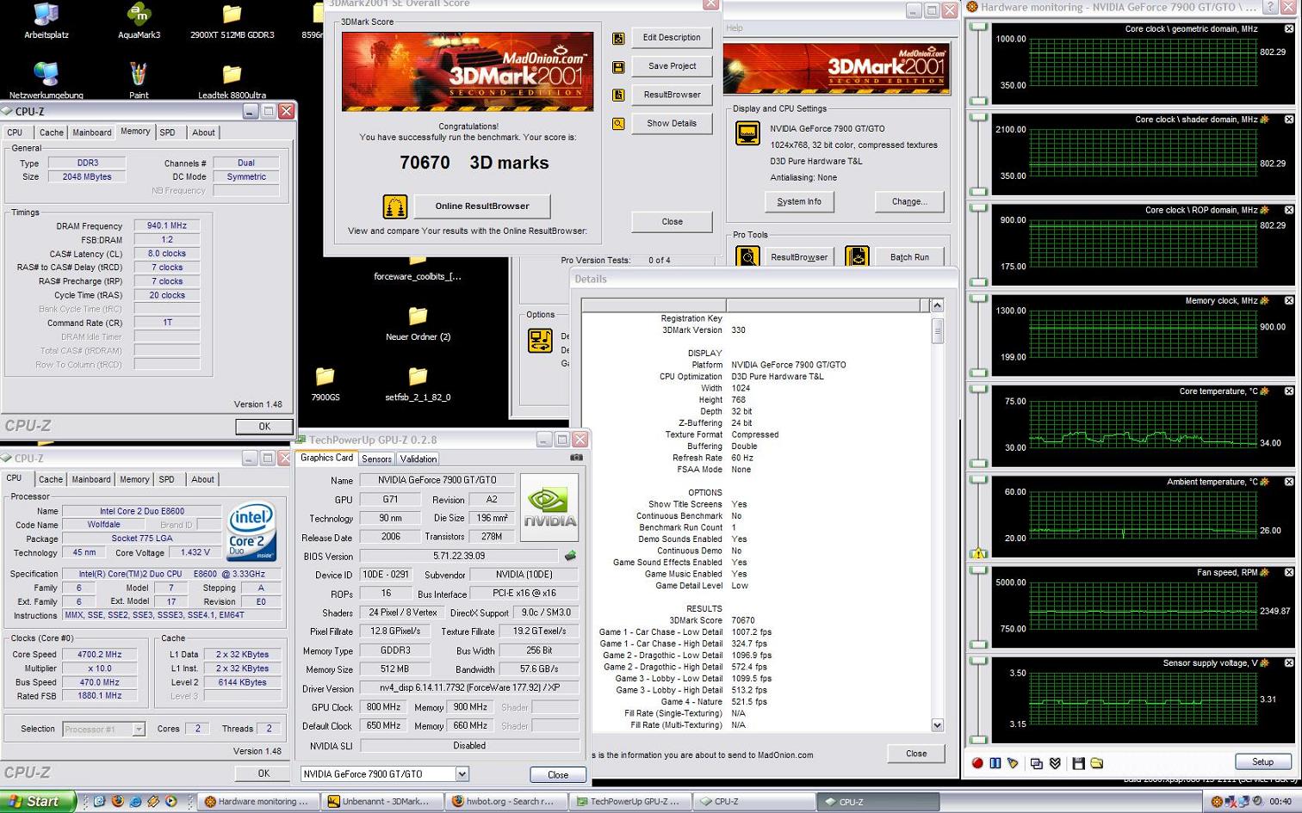
Task: Close the Core clock geometric domain graph
Action: 1289,28
